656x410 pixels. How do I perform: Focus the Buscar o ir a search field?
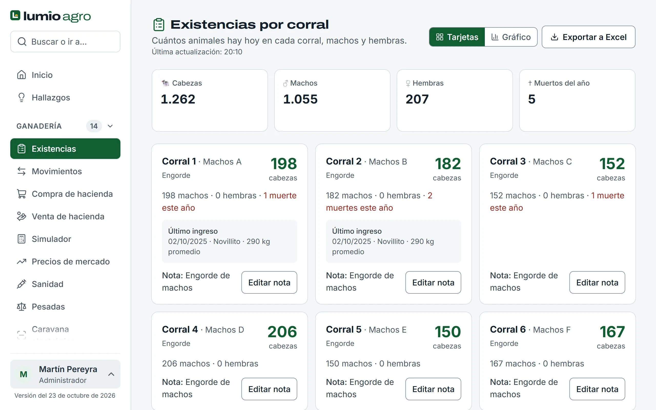click(x=65, y=42)
